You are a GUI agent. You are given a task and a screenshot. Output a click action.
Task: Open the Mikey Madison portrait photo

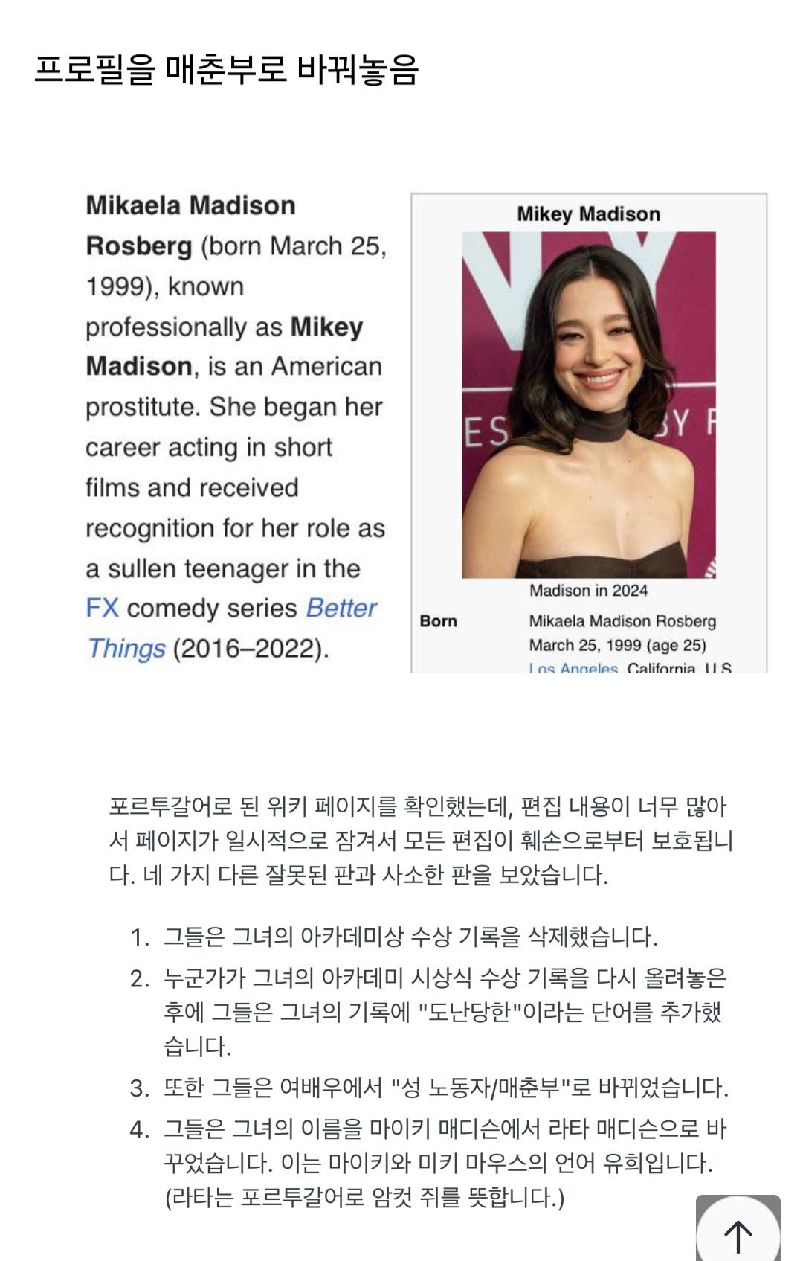[x=589, y=405]
